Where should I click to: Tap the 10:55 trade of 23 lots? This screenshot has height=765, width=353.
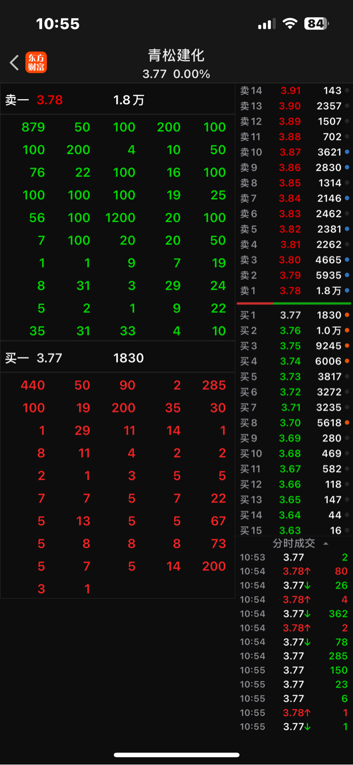point(294,684)
